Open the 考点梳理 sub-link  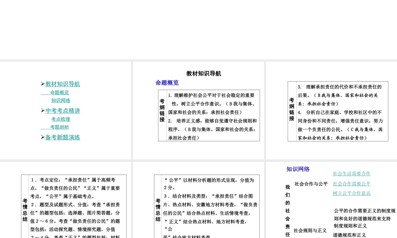coord(61,119)
